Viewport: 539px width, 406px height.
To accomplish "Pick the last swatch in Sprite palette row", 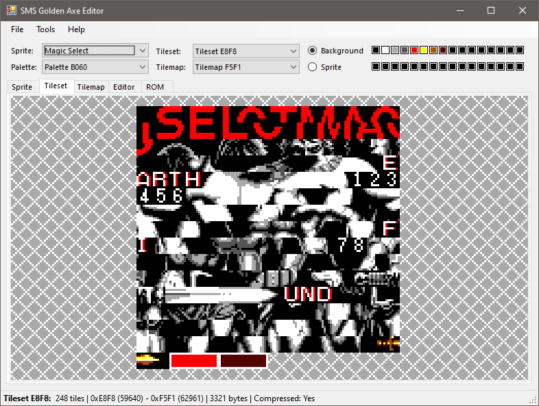I will pyautogui.click(x=520, y=66).
